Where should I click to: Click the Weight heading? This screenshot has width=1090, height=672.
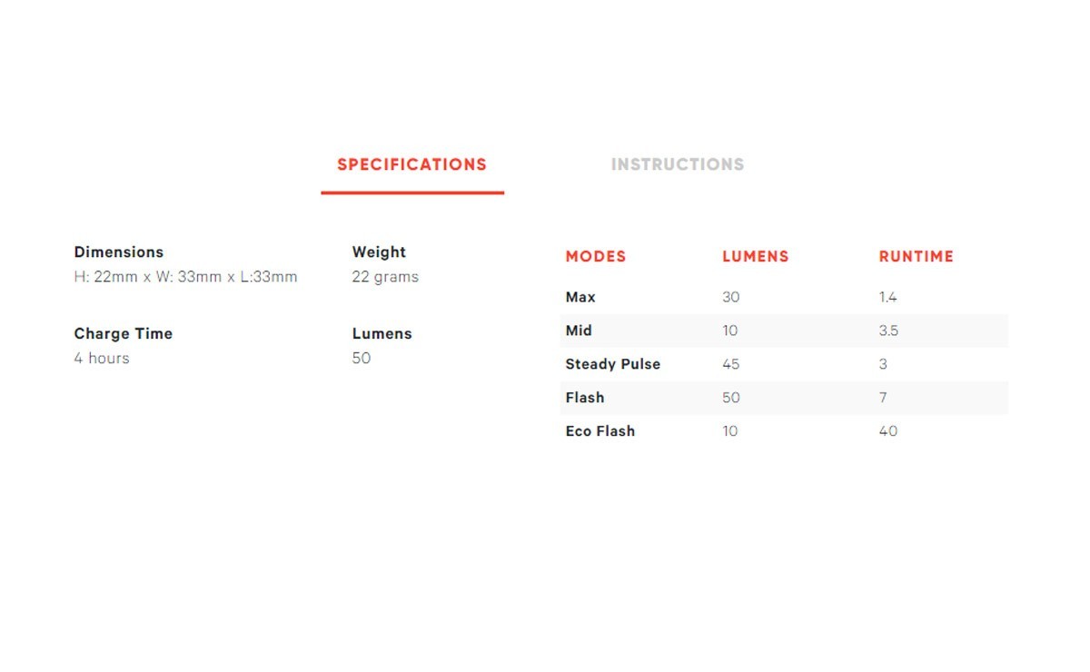(379, 252)
